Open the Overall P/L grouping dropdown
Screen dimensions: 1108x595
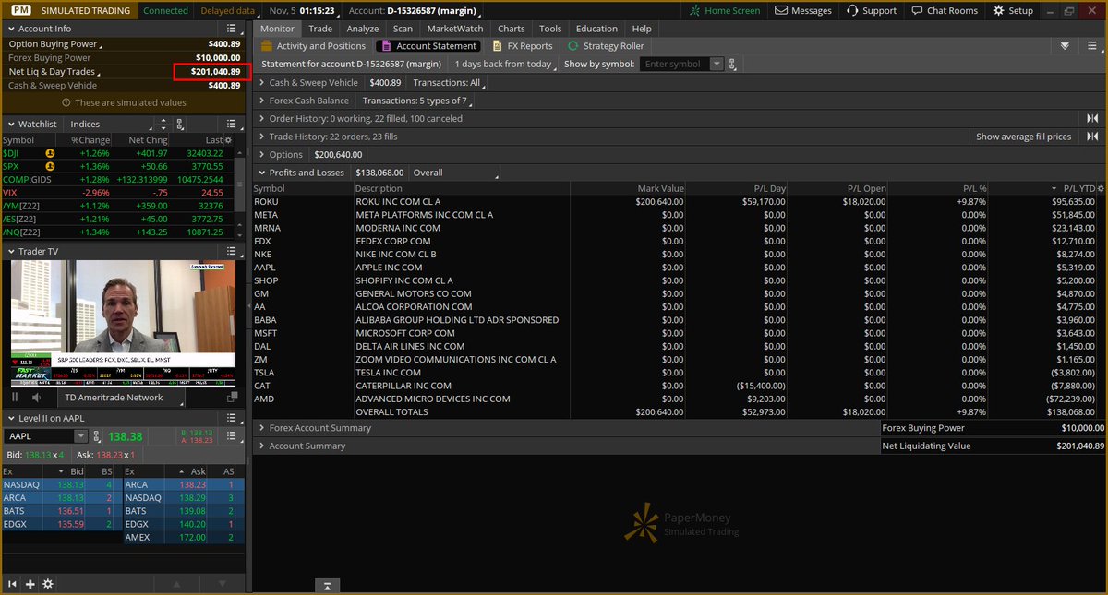coord(454,173)
